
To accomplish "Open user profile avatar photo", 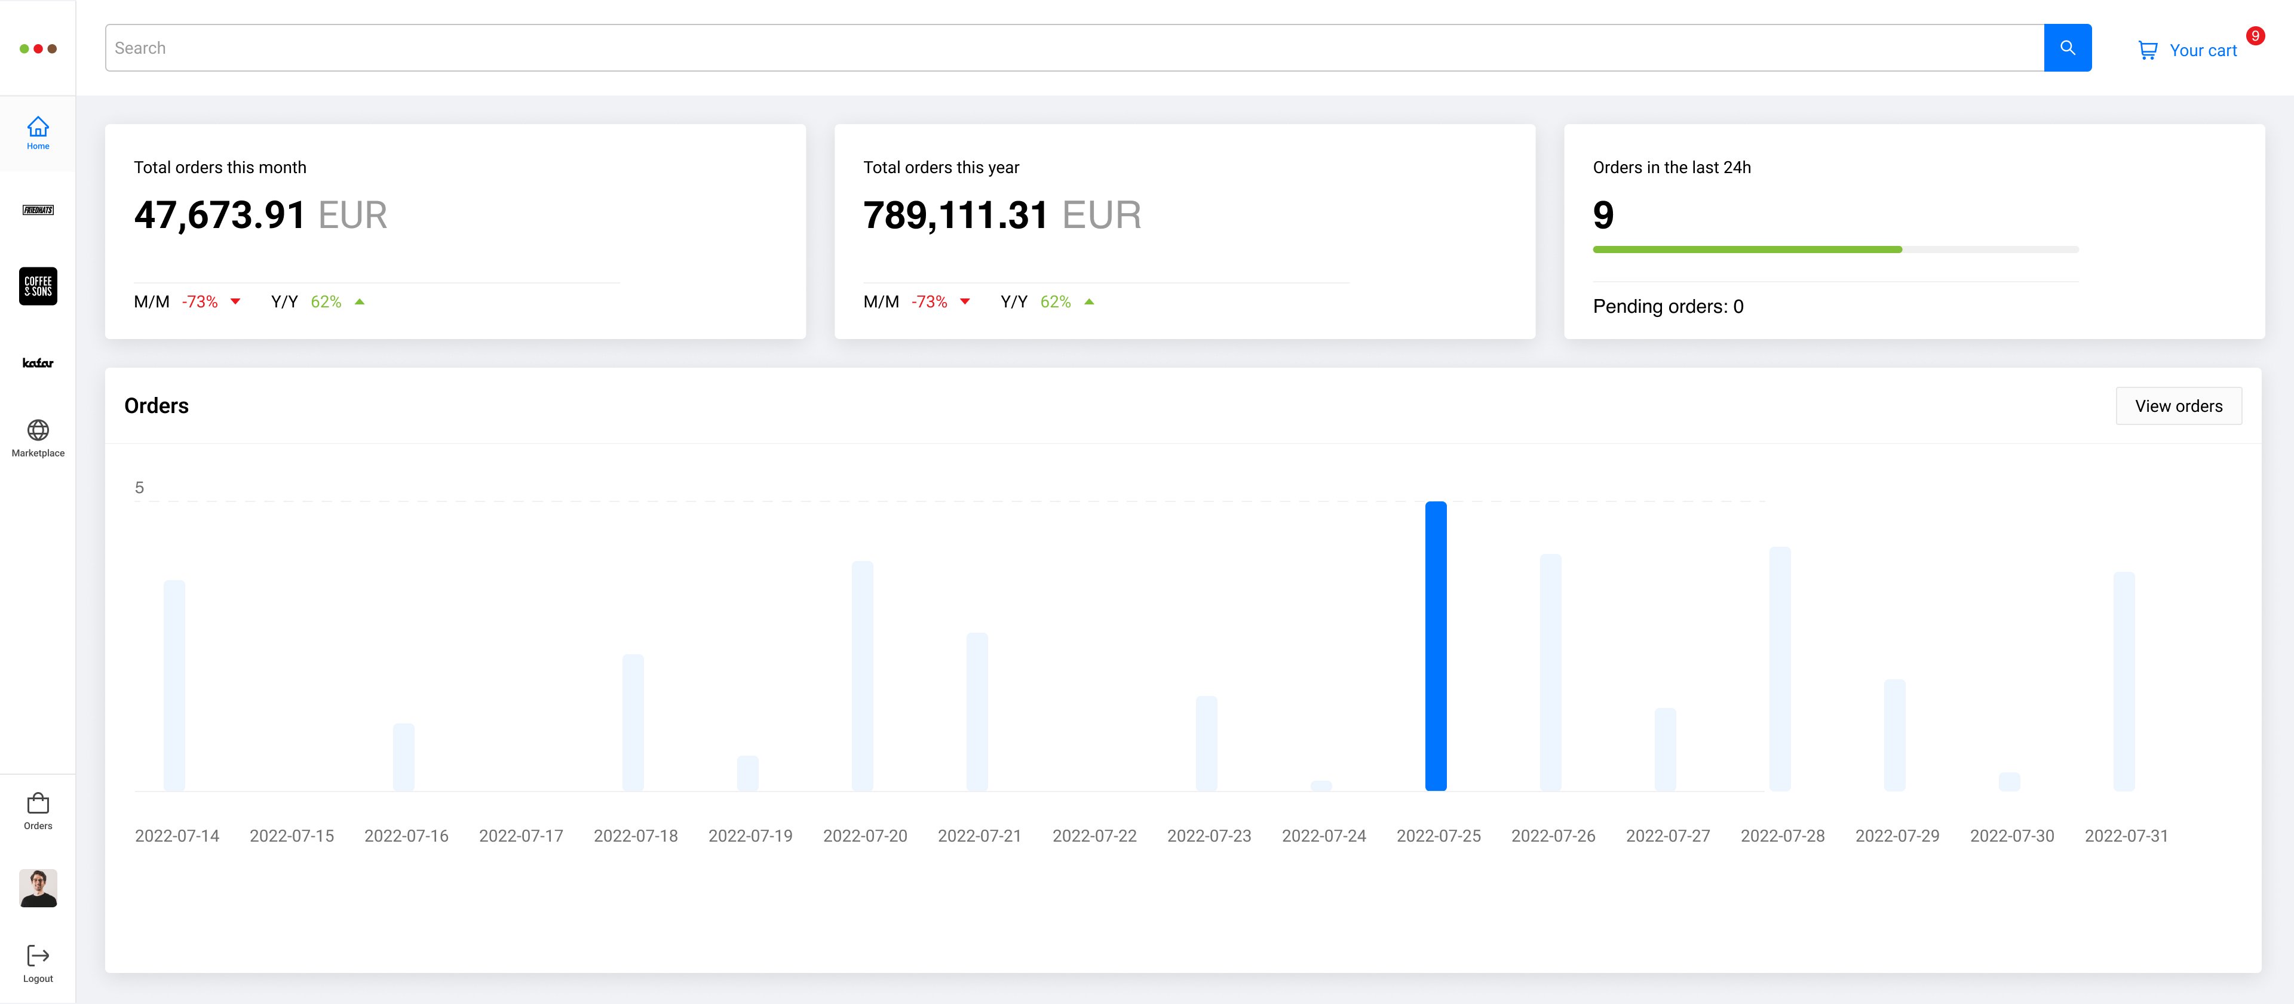I will (38, 888).
